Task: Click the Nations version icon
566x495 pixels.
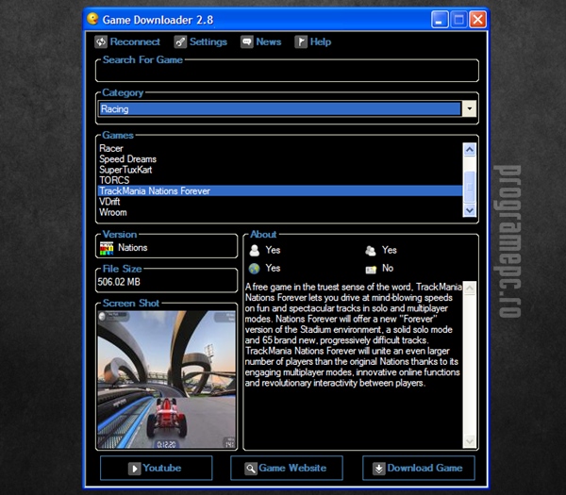Action: (x=107, y=248)
